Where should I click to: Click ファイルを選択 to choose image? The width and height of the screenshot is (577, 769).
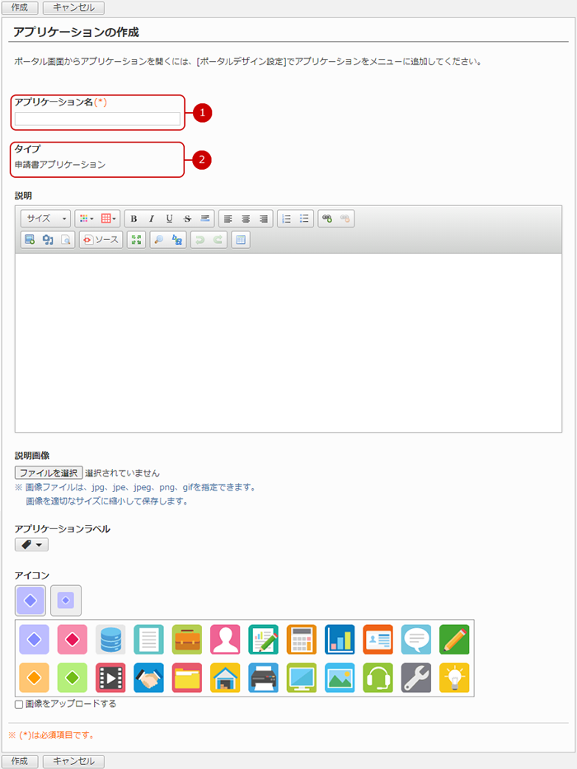click(48, 473)
